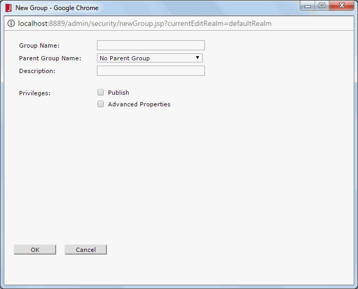Click the Publish label text
This screenshot has width=358, height=289.
(x=119, y=93)
